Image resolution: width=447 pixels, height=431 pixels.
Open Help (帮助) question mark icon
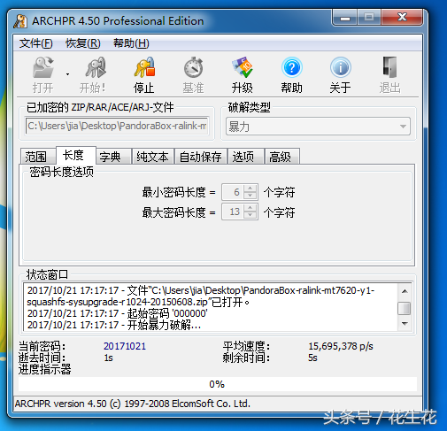click(x=291, y=68)
